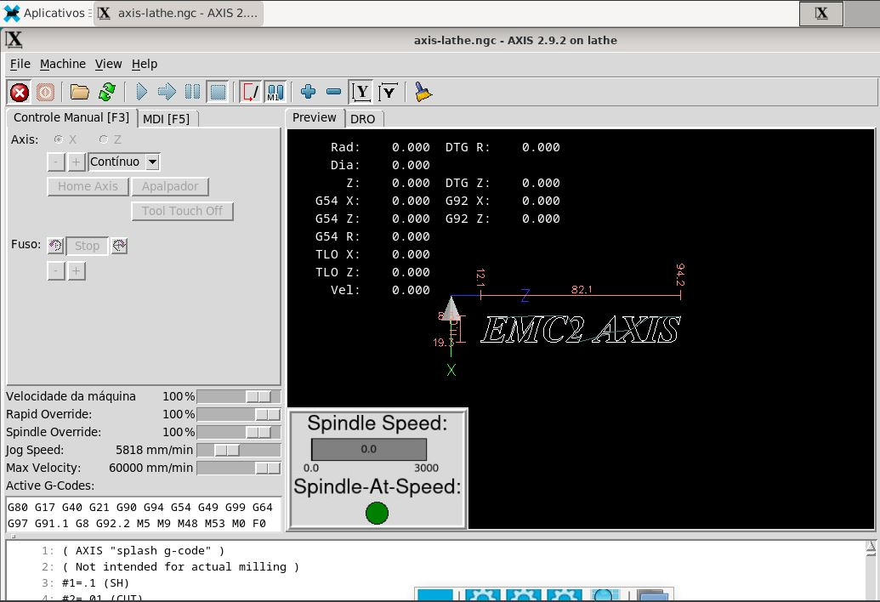Click the green Spindle-At-Speed indicator

click(377, 513)
